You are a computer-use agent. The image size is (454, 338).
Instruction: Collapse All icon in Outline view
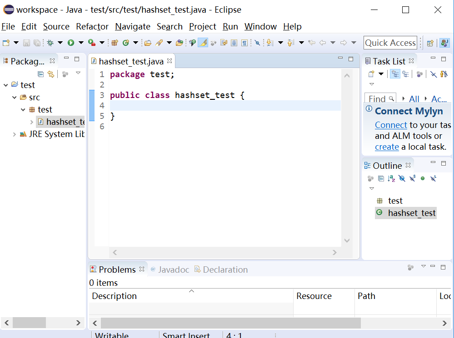tap(381, 178)
